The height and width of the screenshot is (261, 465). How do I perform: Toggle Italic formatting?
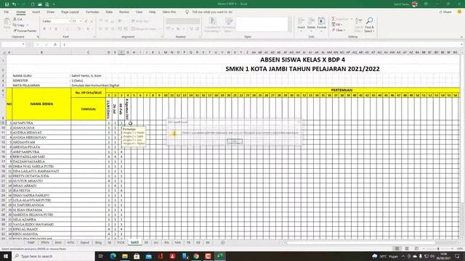[50, 29]
